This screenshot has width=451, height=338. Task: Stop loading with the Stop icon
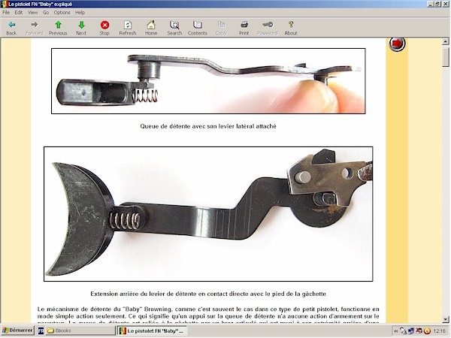(x=104, y=27)
